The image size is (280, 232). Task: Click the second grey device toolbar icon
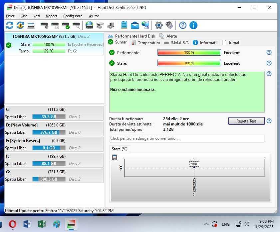[111, 25]
